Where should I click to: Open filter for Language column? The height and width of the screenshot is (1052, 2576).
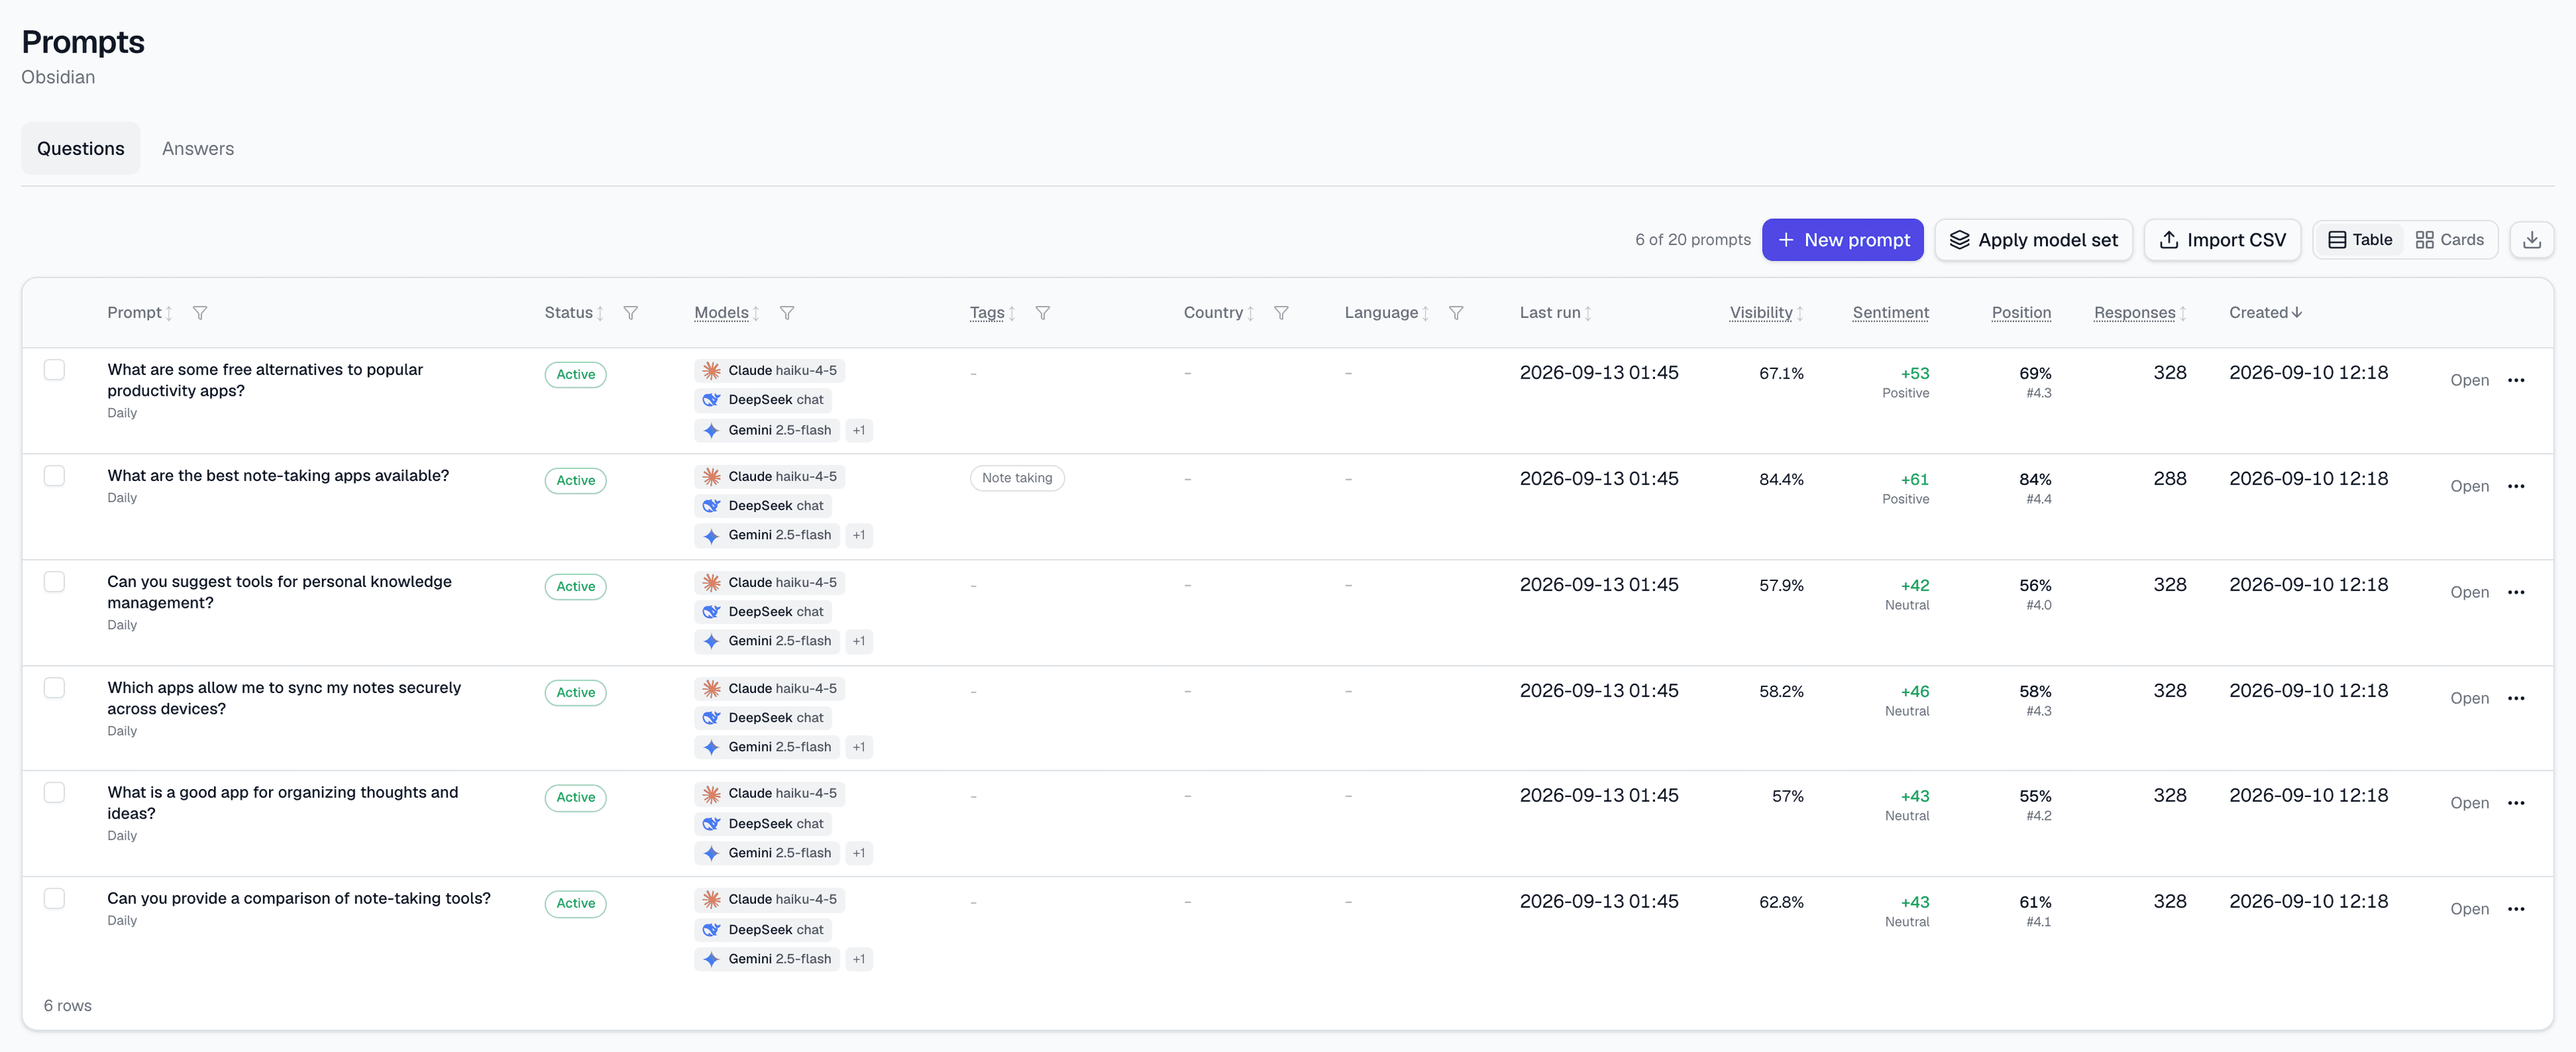(1456, 313)
